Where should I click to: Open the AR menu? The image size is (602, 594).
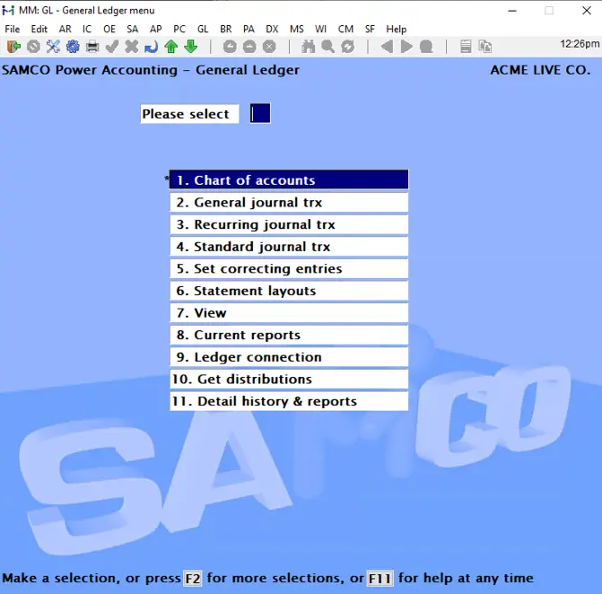65,29
